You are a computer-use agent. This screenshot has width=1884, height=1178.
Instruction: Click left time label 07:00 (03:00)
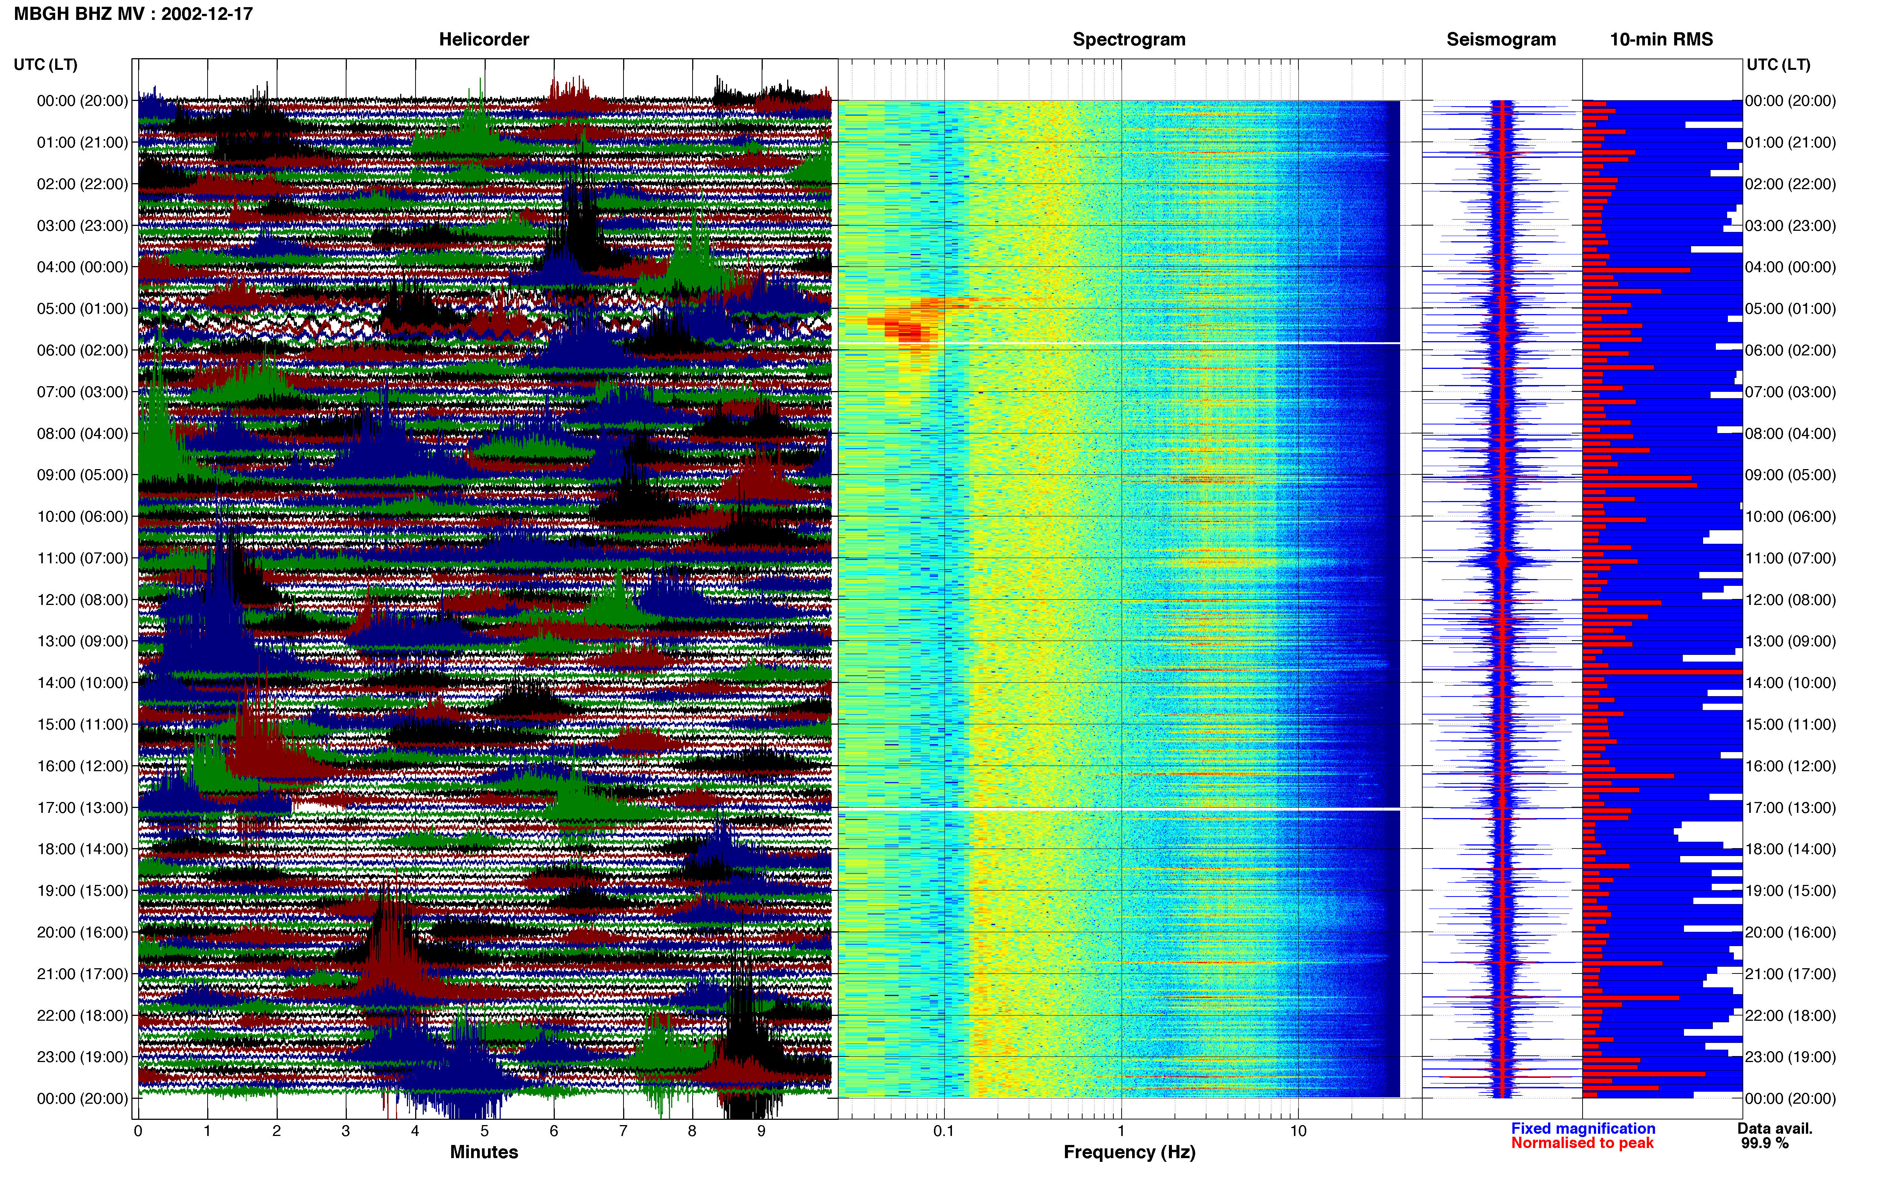[x=83, y=392]
